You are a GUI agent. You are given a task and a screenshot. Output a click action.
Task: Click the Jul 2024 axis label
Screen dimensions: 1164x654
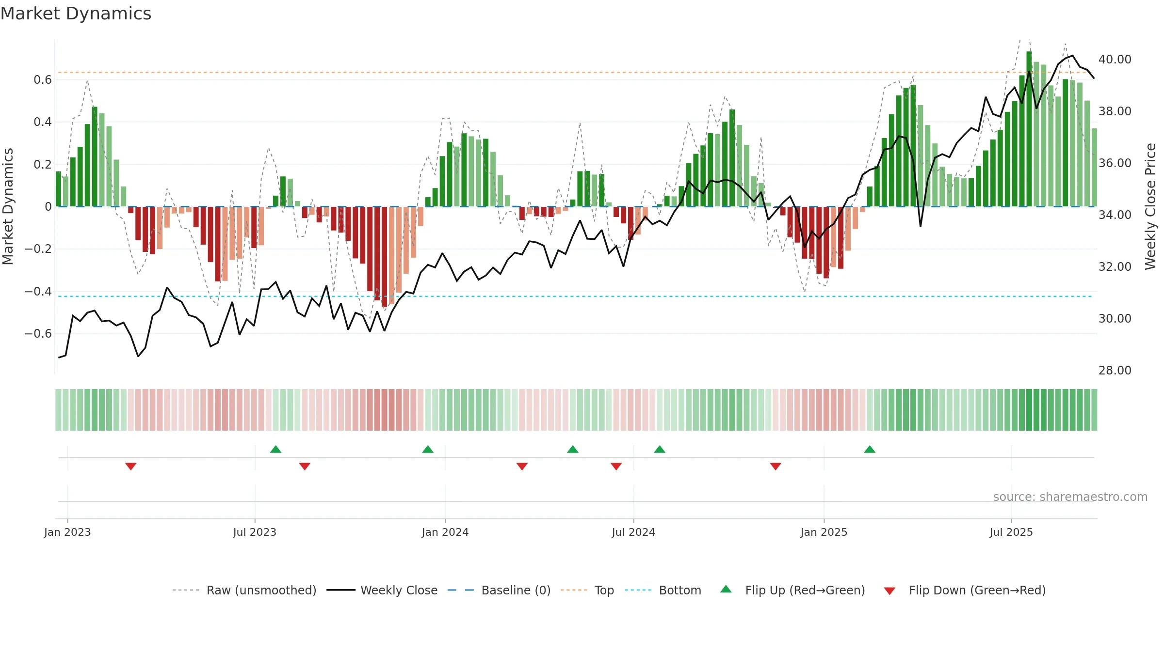633,532
